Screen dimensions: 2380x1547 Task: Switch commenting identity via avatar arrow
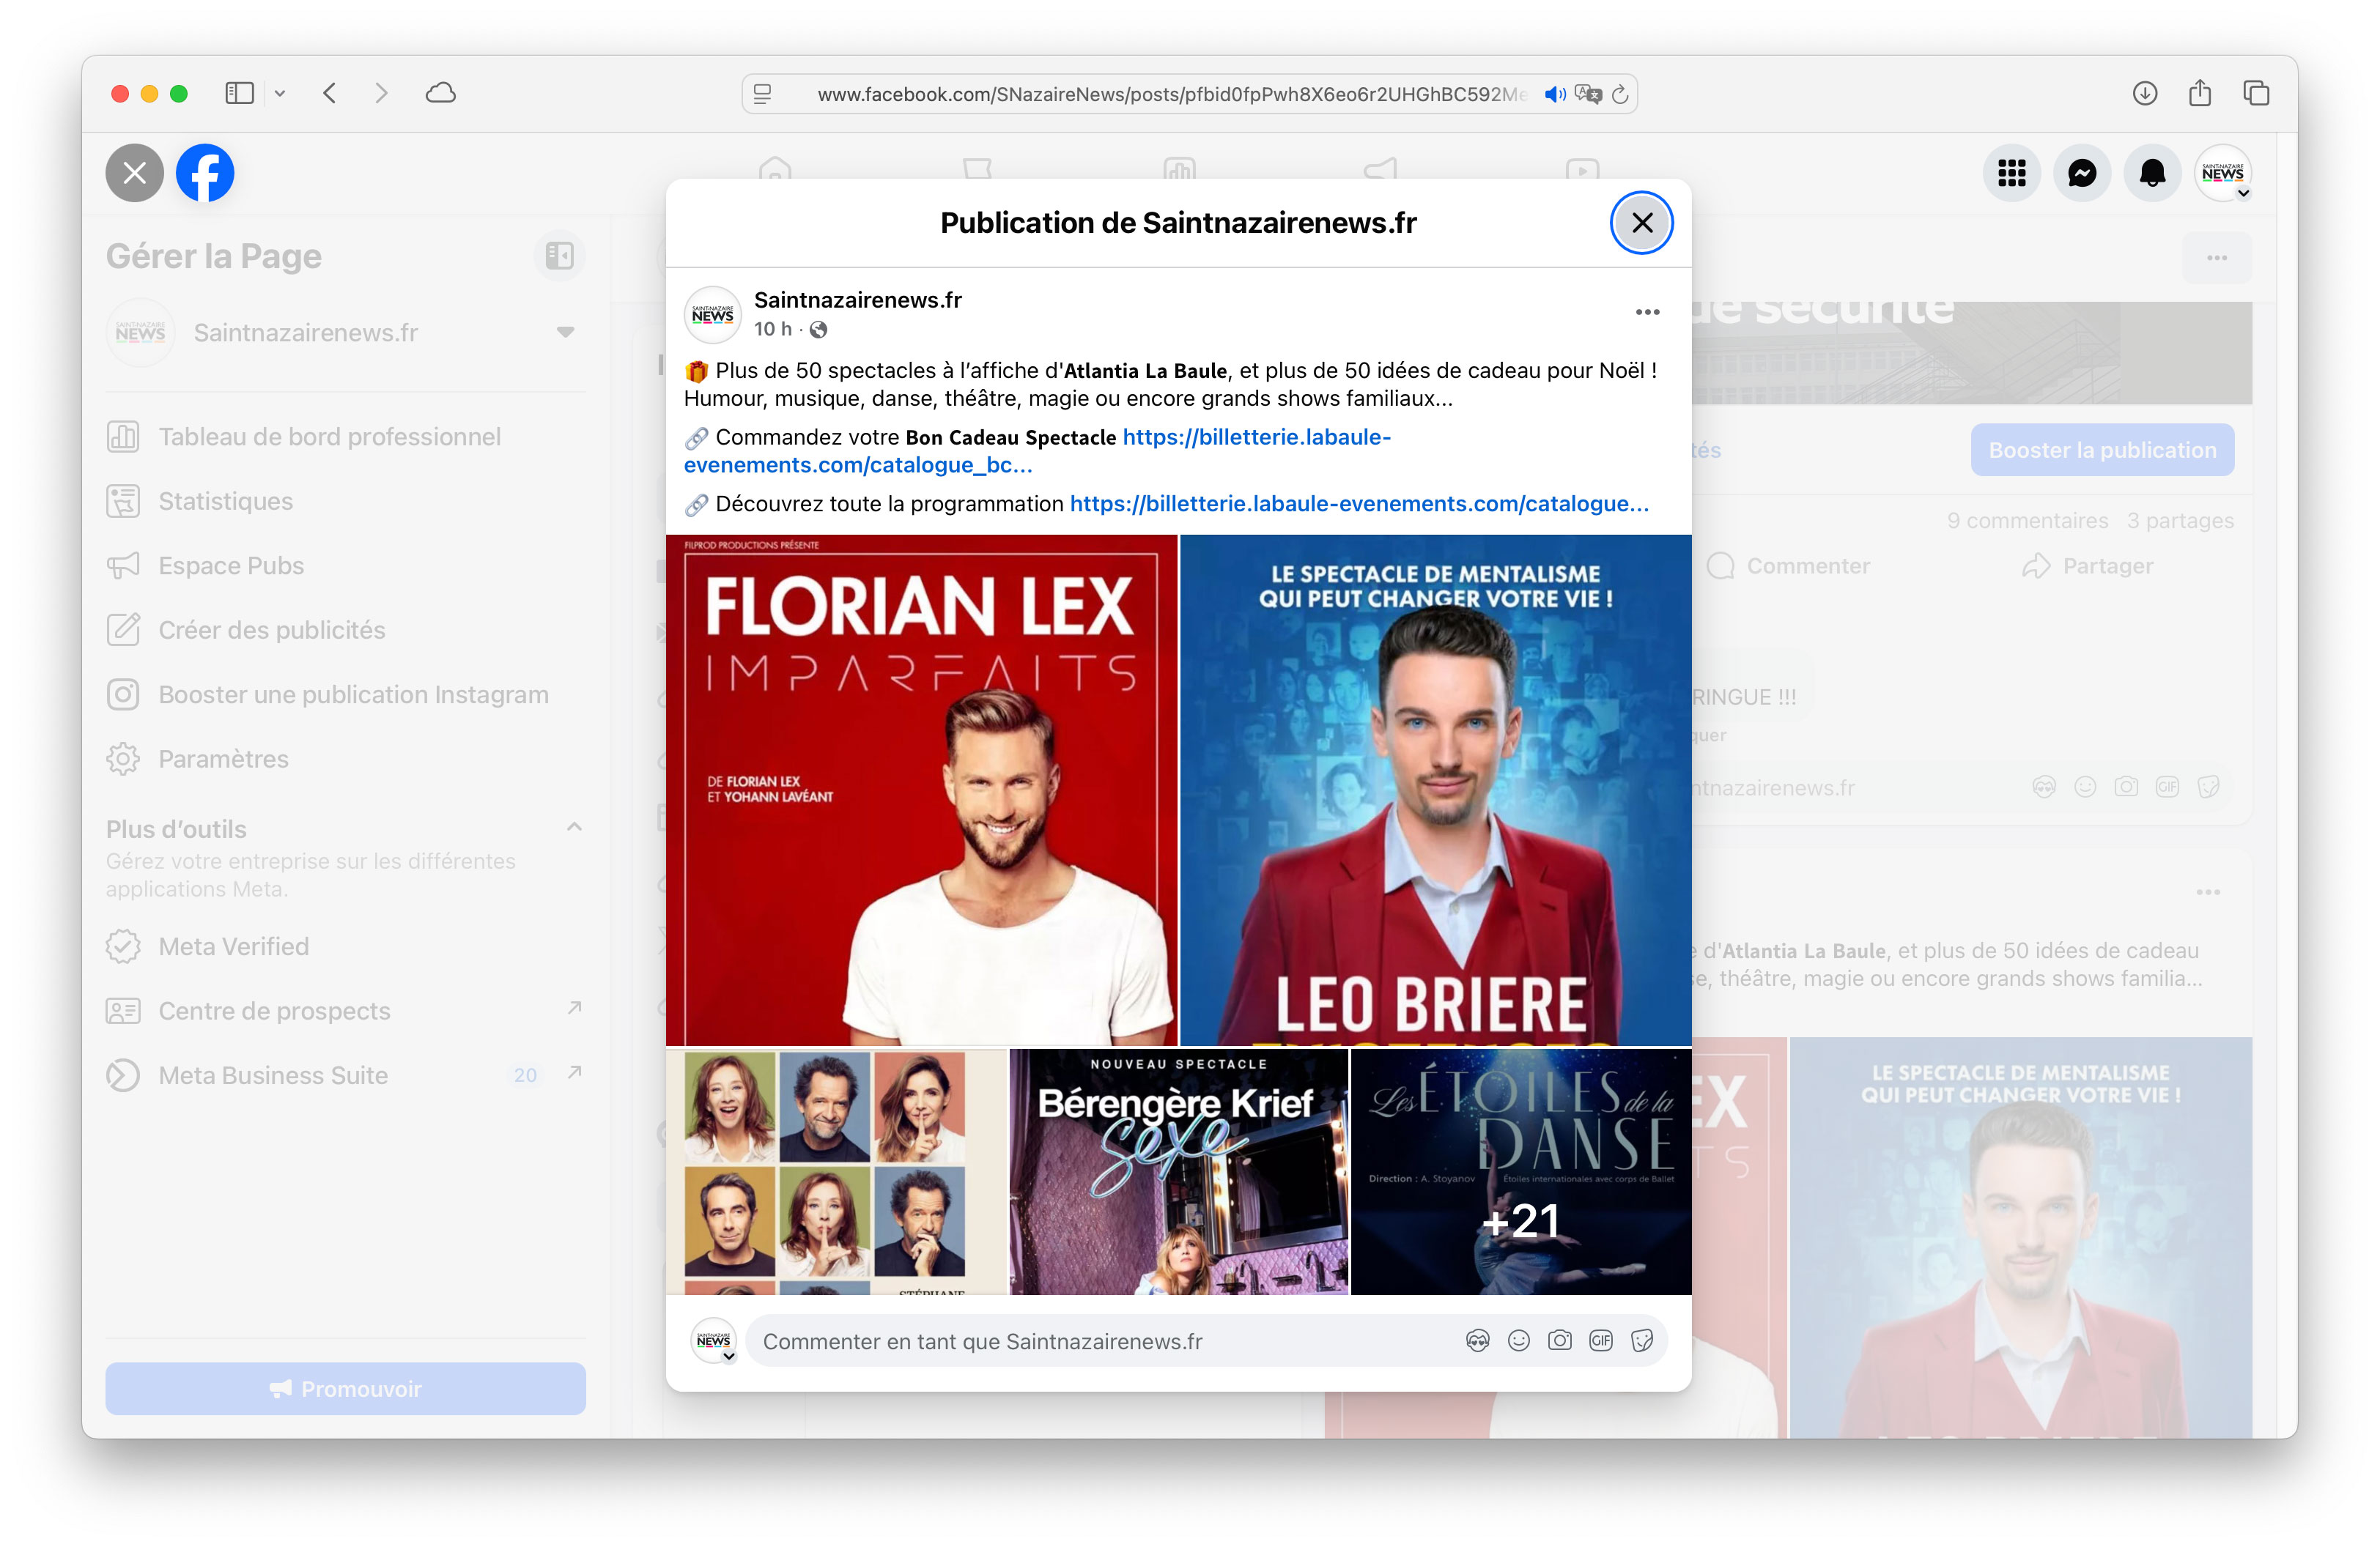729,1356
